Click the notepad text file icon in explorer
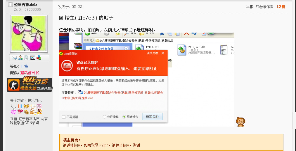The width and height of the screenshot is (296, 151). tap(224, 50)
